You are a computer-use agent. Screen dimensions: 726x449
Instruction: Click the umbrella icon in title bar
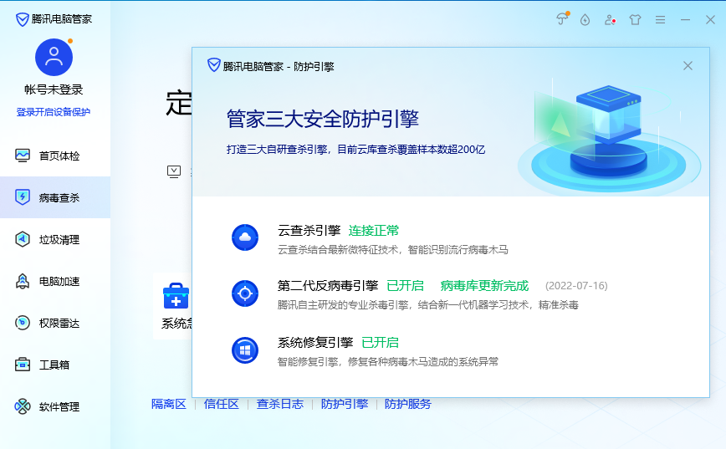click(x=562, y=19)
